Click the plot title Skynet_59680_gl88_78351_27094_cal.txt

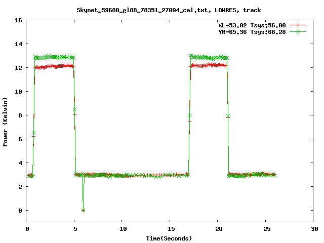[144, 10]
